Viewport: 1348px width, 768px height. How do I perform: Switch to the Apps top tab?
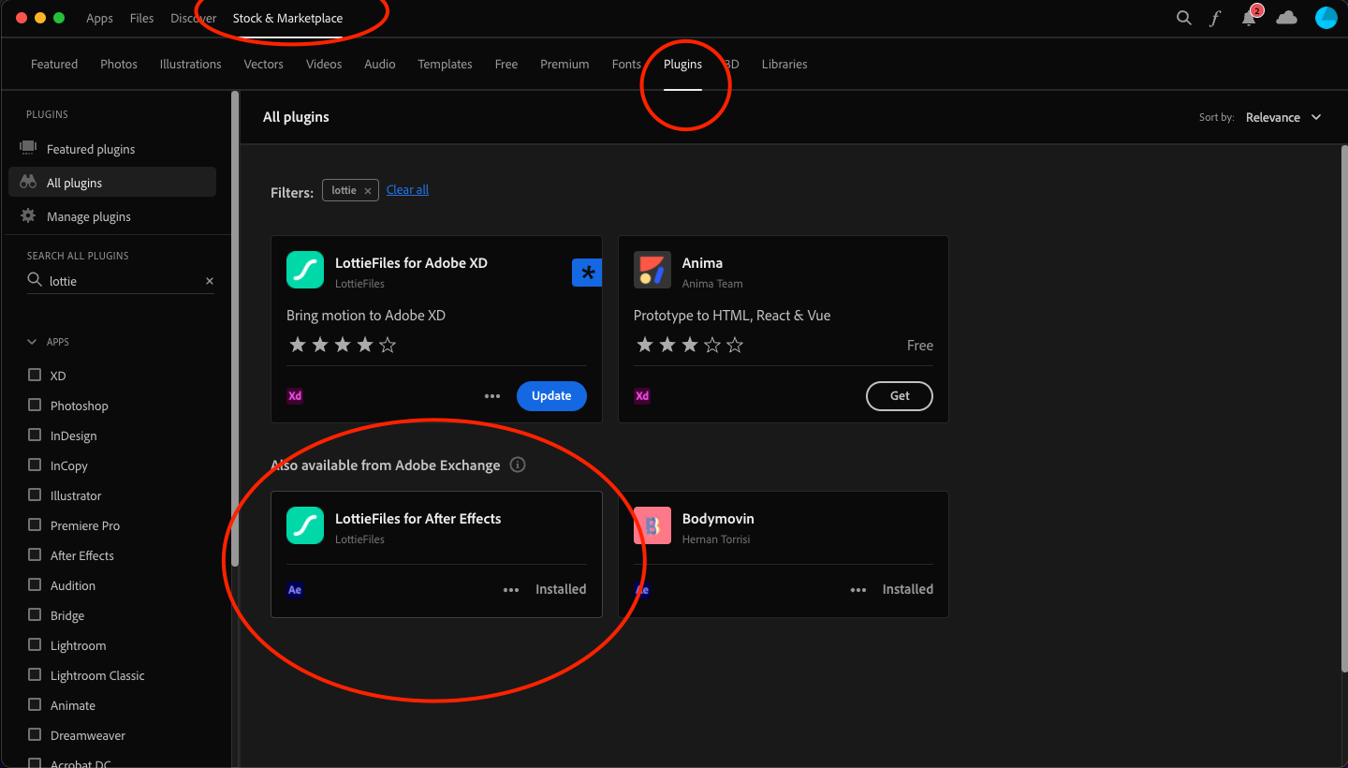point(99,18)
